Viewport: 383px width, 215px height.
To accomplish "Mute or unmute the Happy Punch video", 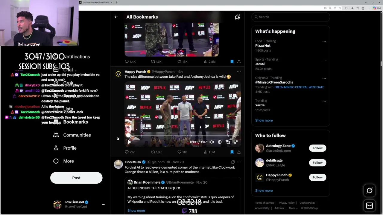I will click(212, 142).
